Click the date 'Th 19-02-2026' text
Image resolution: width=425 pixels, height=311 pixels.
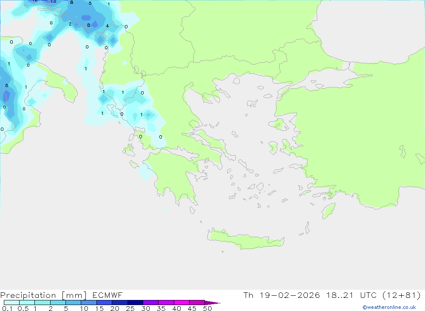click(x=281, y=295)
